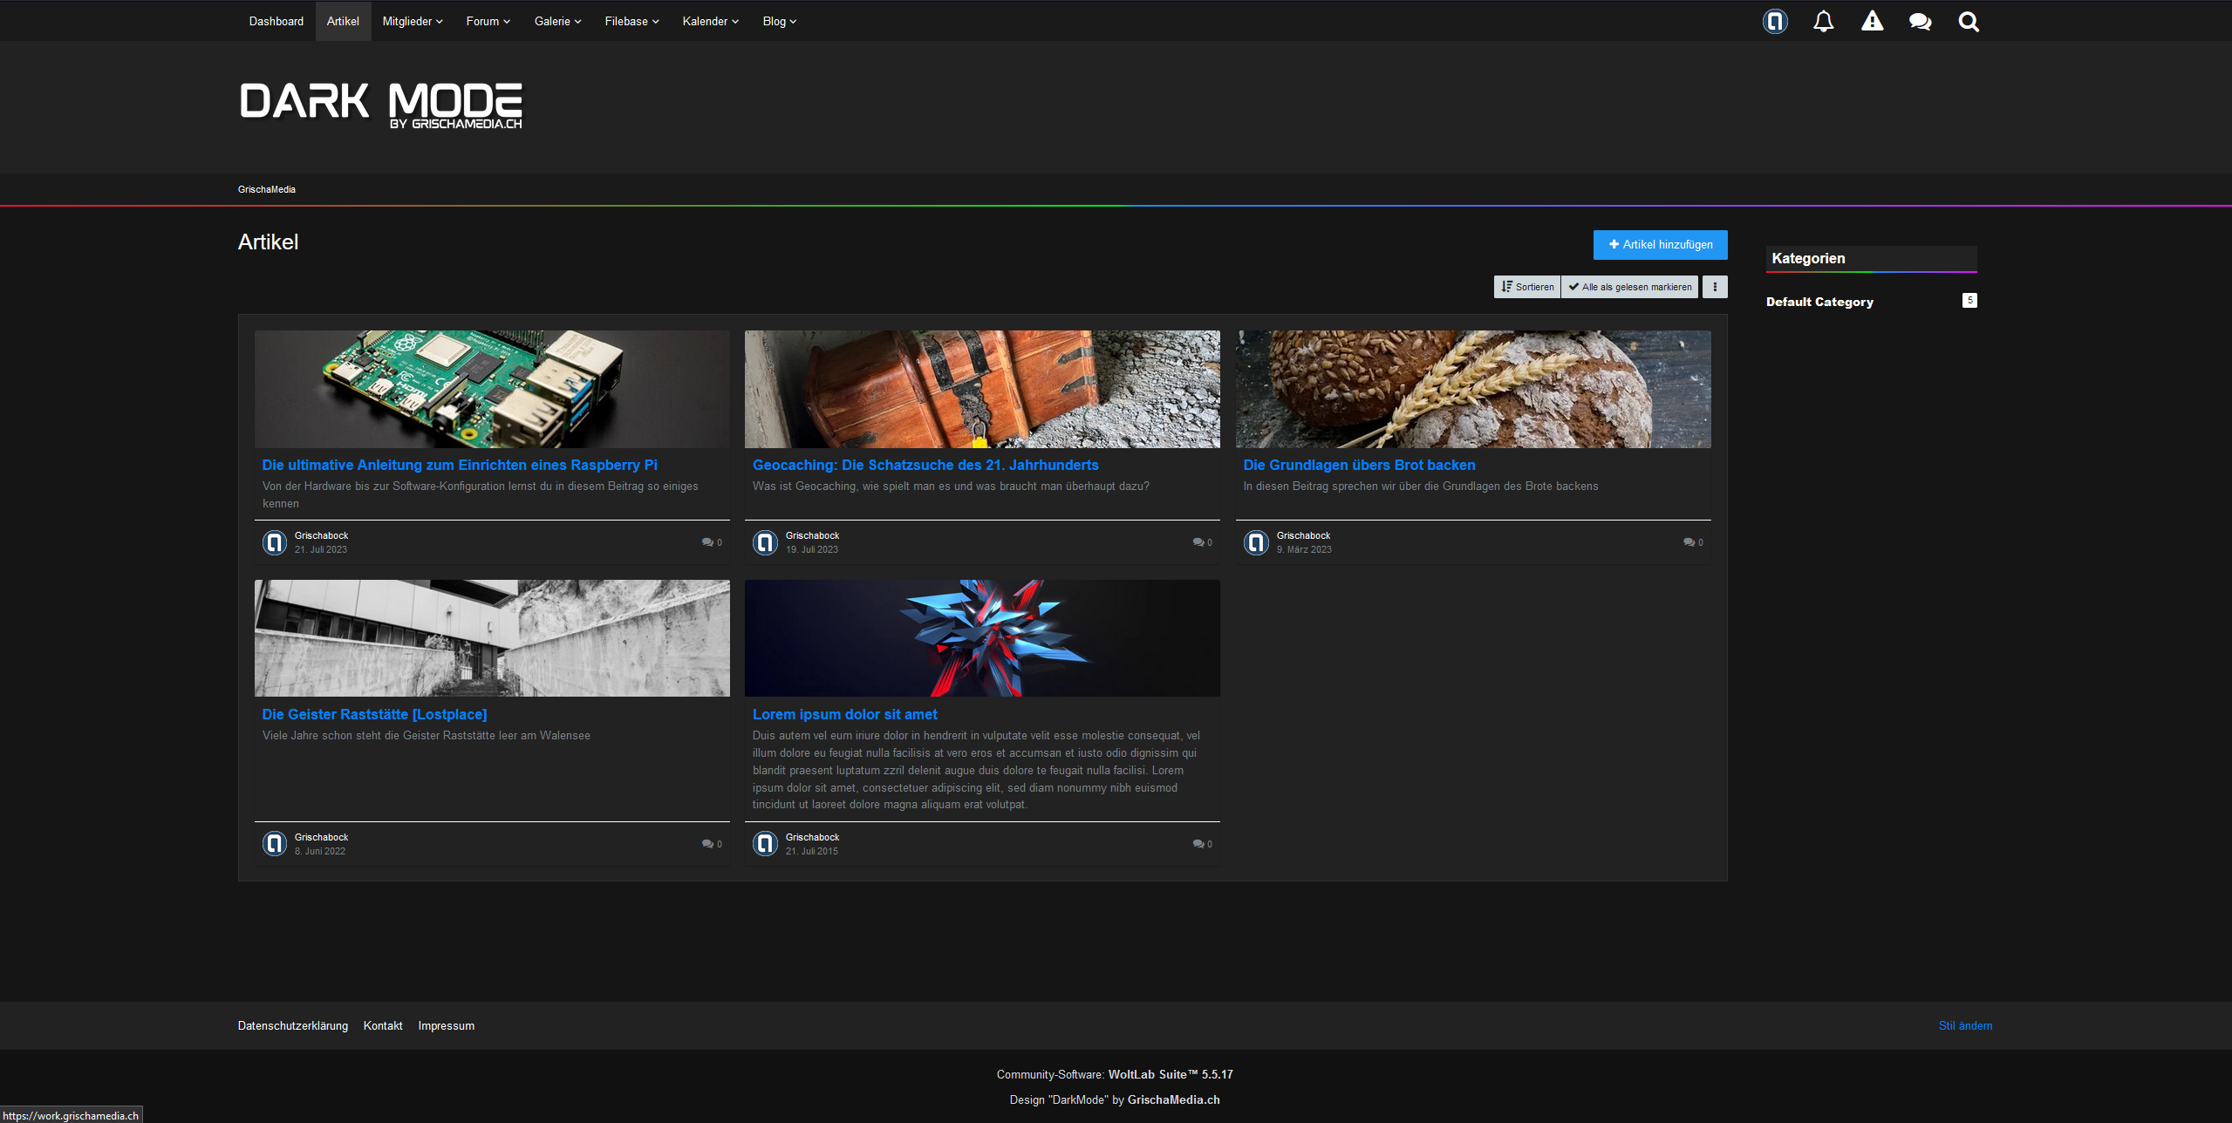Click Grischabock avatar under Geocaching article
Image resolution: width=2232 pixels, height=1123 pixels.
pyautogui.click(x=765, y=542)
